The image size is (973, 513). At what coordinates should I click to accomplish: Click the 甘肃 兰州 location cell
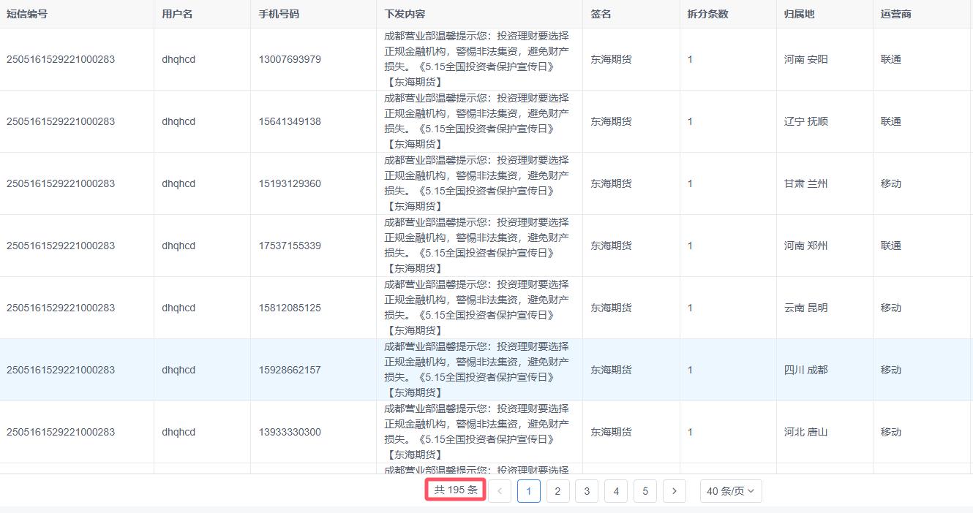pyautogui.click(x=805, y=183)
